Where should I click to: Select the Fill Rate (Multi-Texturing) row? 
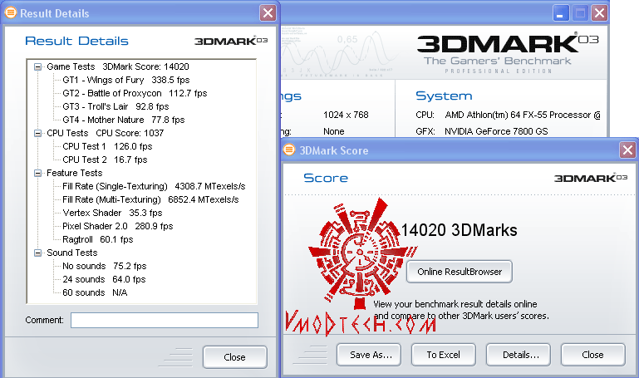pyautogui.click(x=150, y=199)
